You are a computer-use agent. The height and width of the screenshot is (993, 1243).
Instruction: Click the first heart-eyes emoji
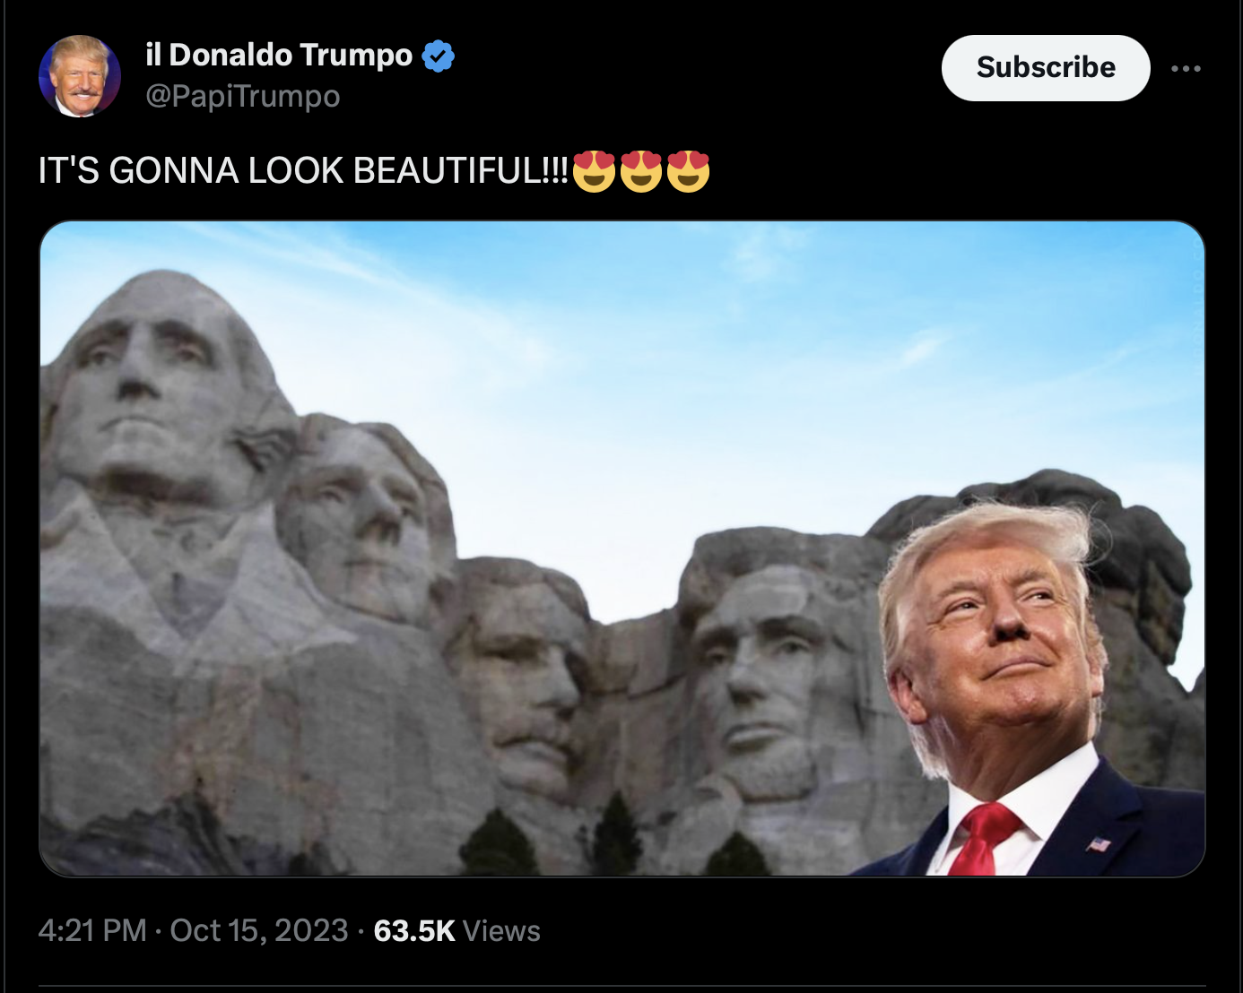click(x=594, y=171)
